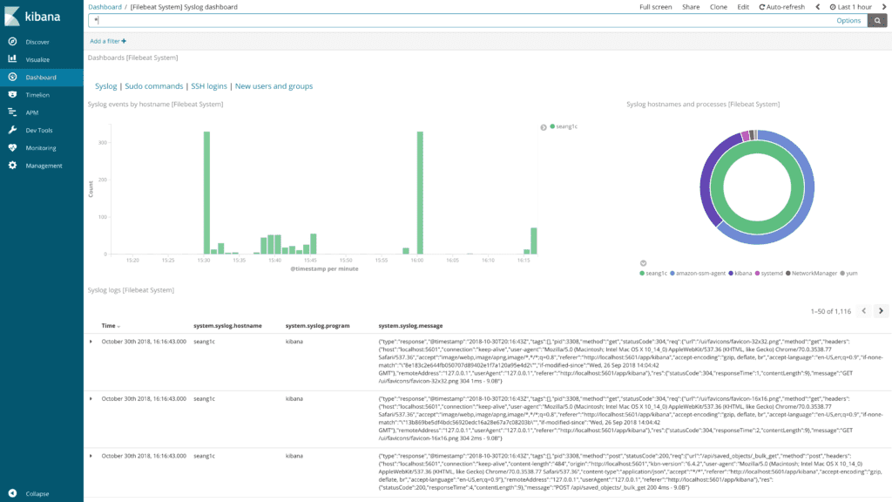Move the time range backward

(x=817, y=7)
